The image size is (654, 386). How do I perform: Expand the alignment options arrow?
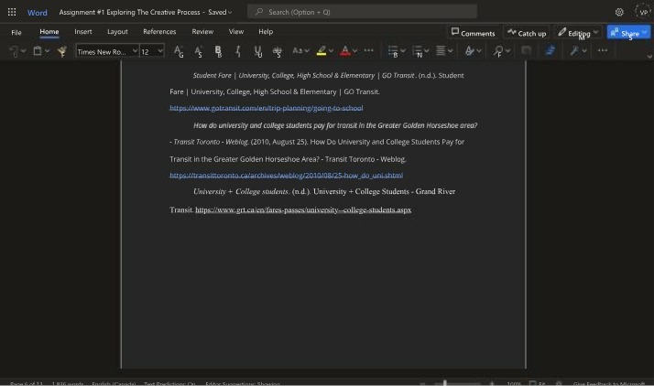451,51
